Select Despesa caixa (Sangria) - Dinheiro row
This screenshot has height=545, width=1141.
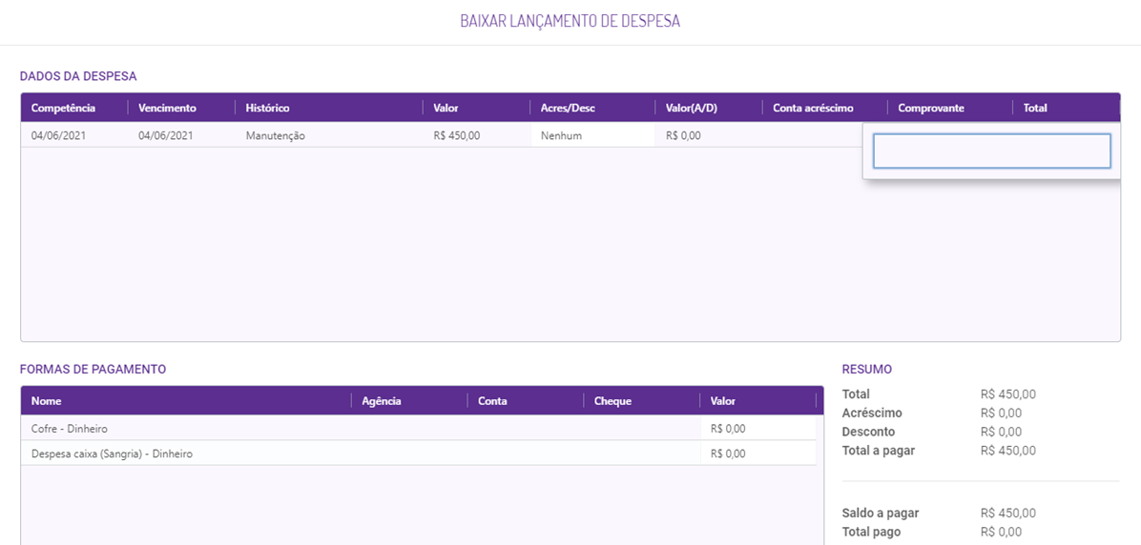[x=419, y=454]
